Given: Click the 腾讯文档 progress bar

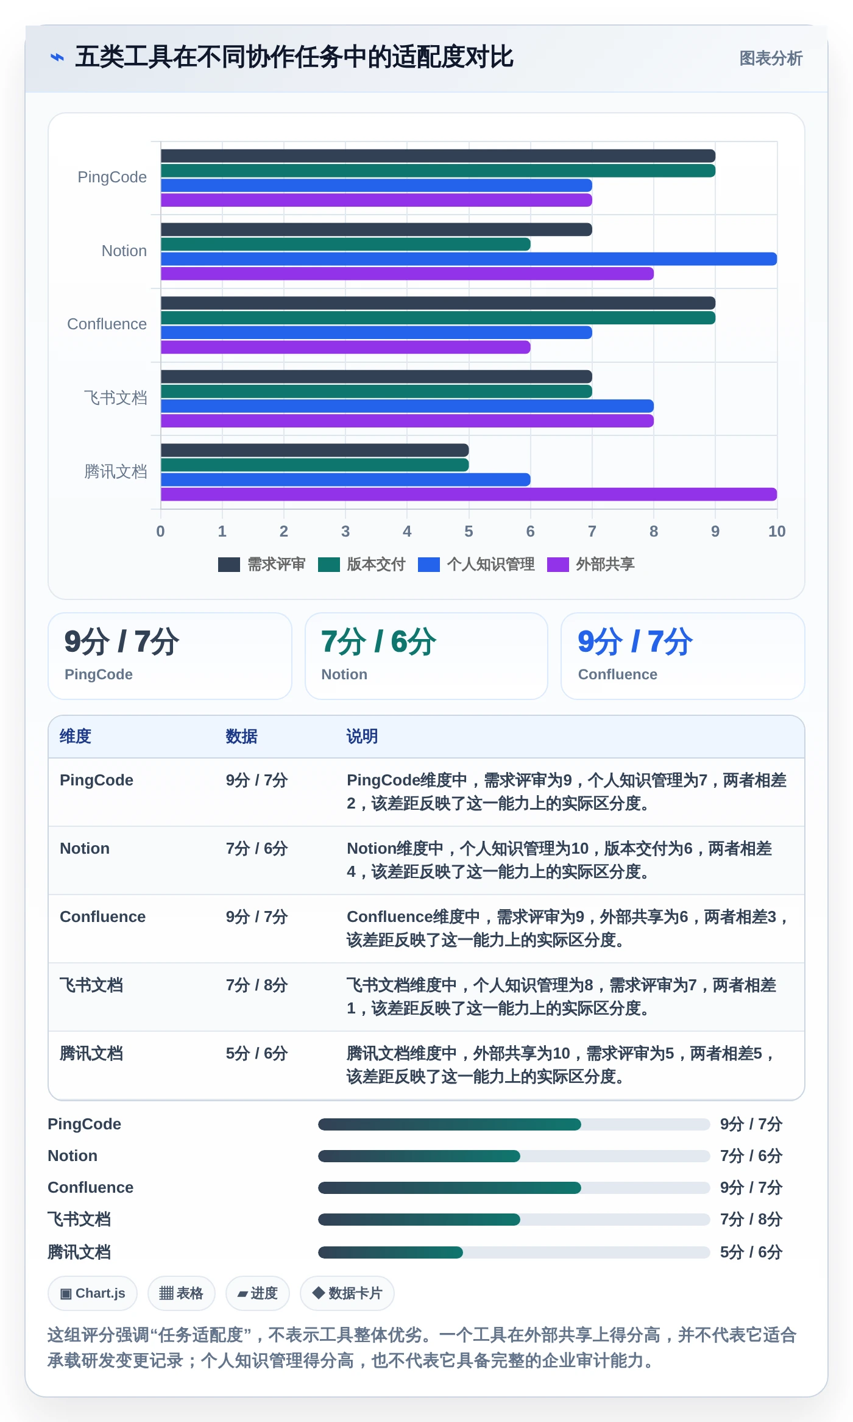Looking at the screenshot, I should pos(514,1252).
